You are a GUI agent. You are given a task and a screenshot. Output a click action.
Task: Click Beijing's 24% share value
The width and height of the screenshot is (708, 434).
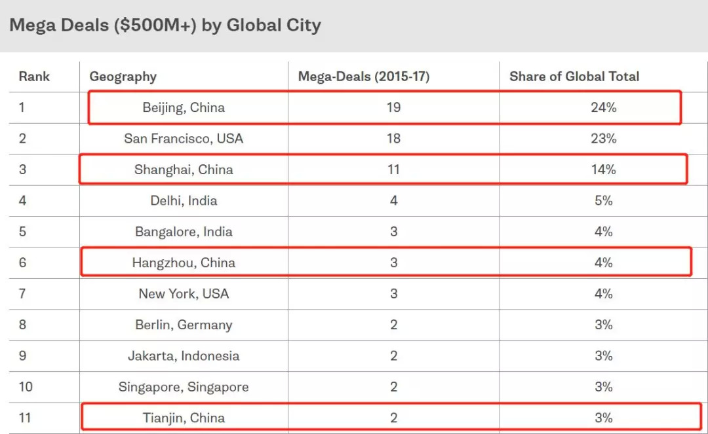pos(603,107)
